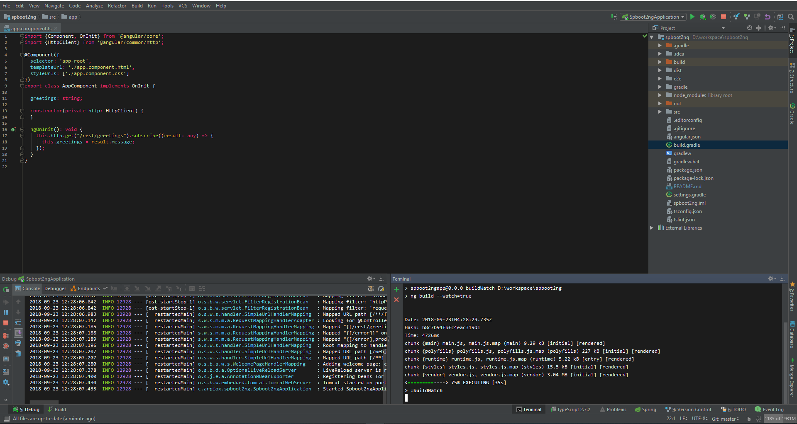Screen dimensions: 797x424
Task: Expand External Libraries node
Action: click(651, 228)
